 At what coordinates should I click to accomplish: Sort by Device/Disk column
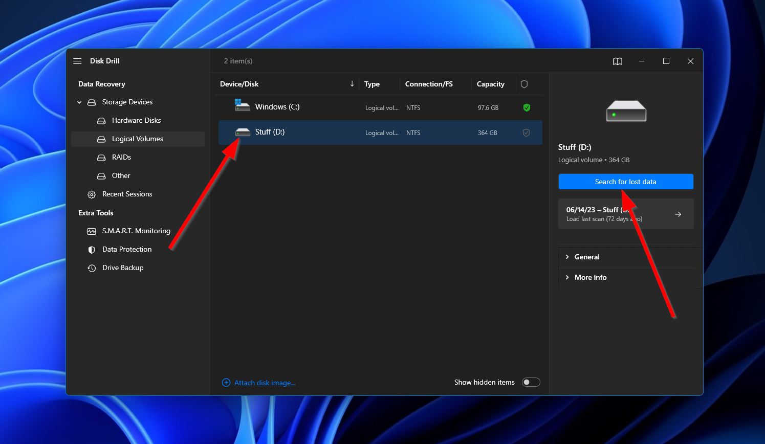pyautogui.click(x=239, y=84)
